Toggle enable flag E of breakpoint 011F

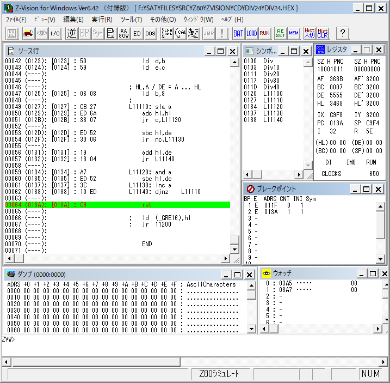pyautogui.click(x=256, y=205)
